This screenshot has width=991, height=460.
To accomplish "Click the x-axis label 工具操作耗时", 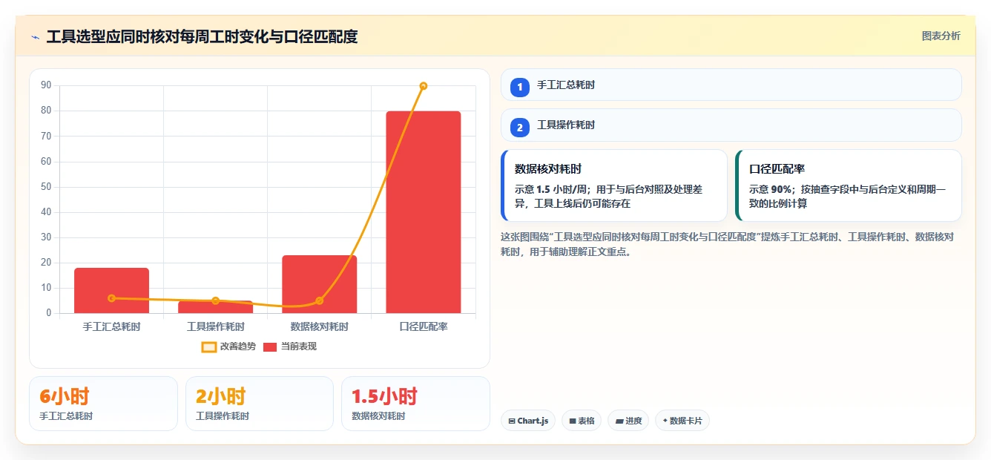I will [x=215, y=326].
